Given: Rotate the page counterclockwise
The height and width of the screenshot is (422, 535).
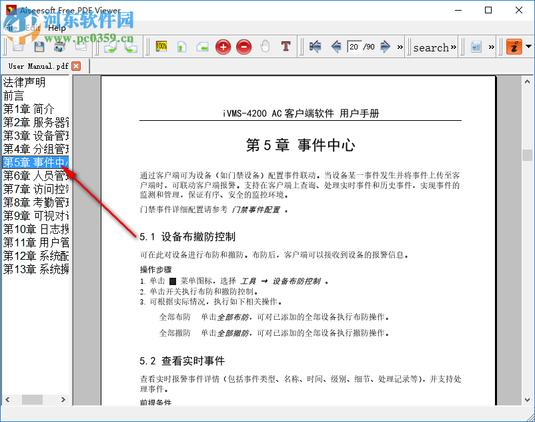Looking at the screenshot, I should [x=130, y=47].
